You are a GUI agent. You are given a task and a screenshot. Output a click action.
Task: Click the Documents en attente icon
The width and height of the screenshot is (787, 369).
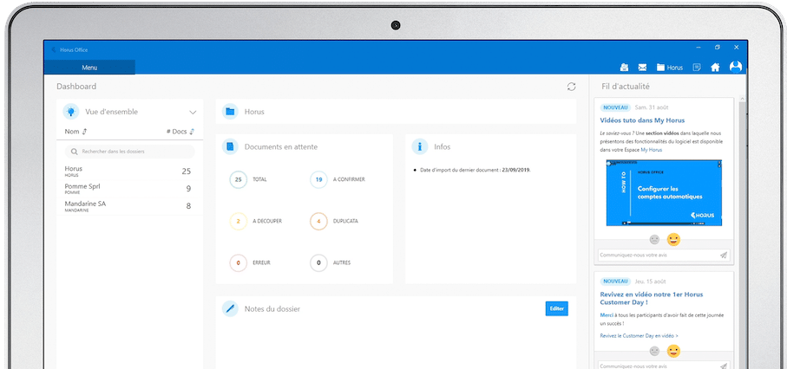(231, 146)
